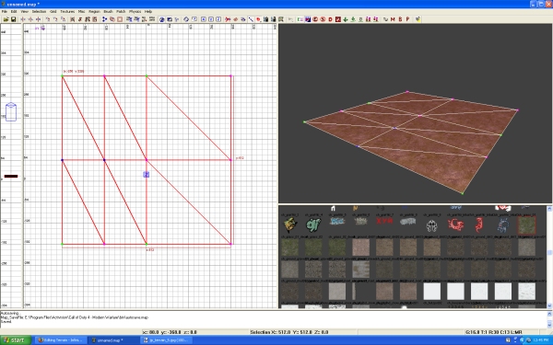Open the Patch menu
This screenshot has width=553, height=345.
[x=121, y=12]
